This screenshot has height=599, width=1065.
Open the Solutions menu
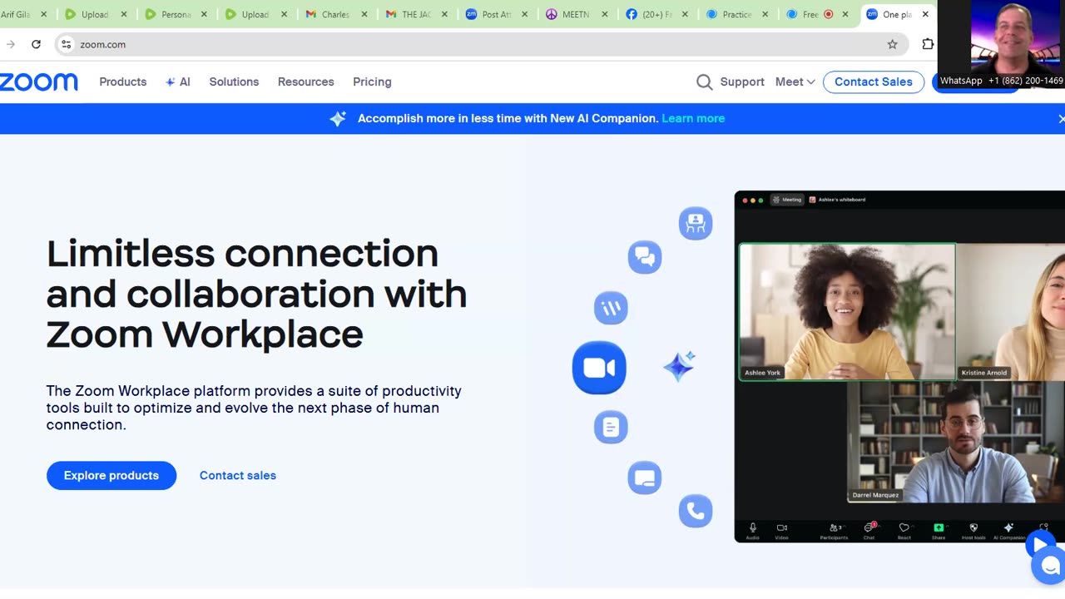click(234, 82)
